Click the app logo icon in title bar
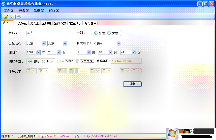216x140 pixels. click(x=3, y=4)
